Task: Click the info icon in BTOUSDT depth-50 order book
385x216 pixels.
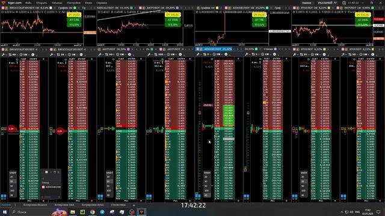Action: pyautogui.click(x=373, y=55)
